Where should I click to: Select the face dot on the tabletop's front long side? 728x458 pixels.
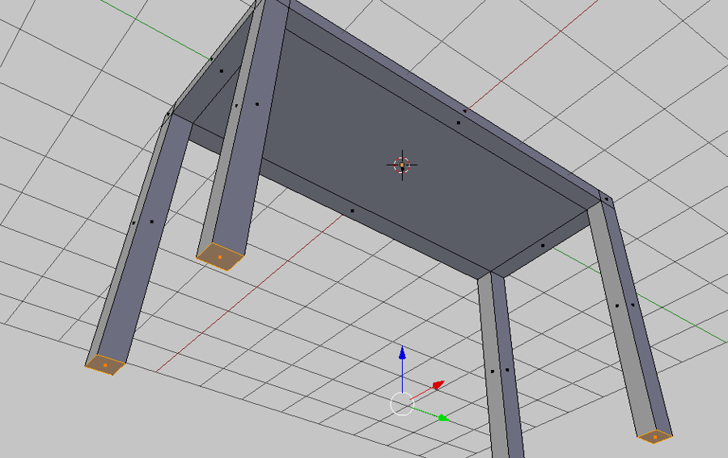[353, 211]
